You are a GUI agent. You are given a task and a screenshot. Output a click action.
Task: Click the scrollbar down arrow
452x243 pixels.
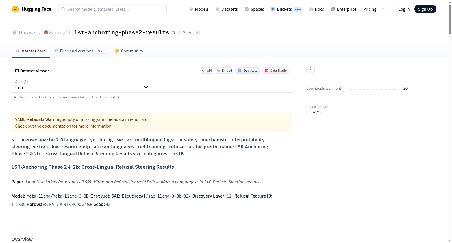450,240
